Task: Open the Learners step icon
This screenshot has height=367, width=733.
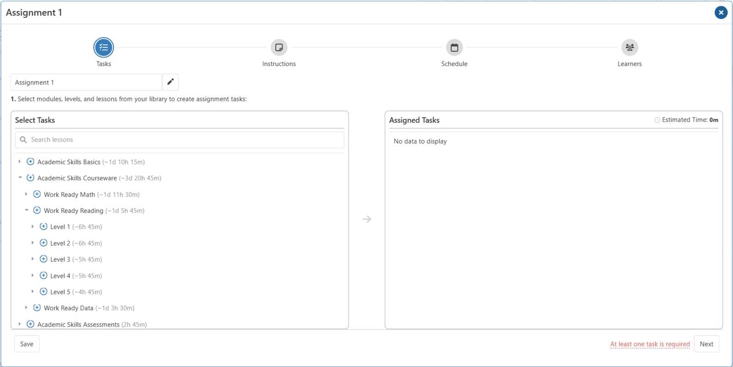Action: point(629,47)
